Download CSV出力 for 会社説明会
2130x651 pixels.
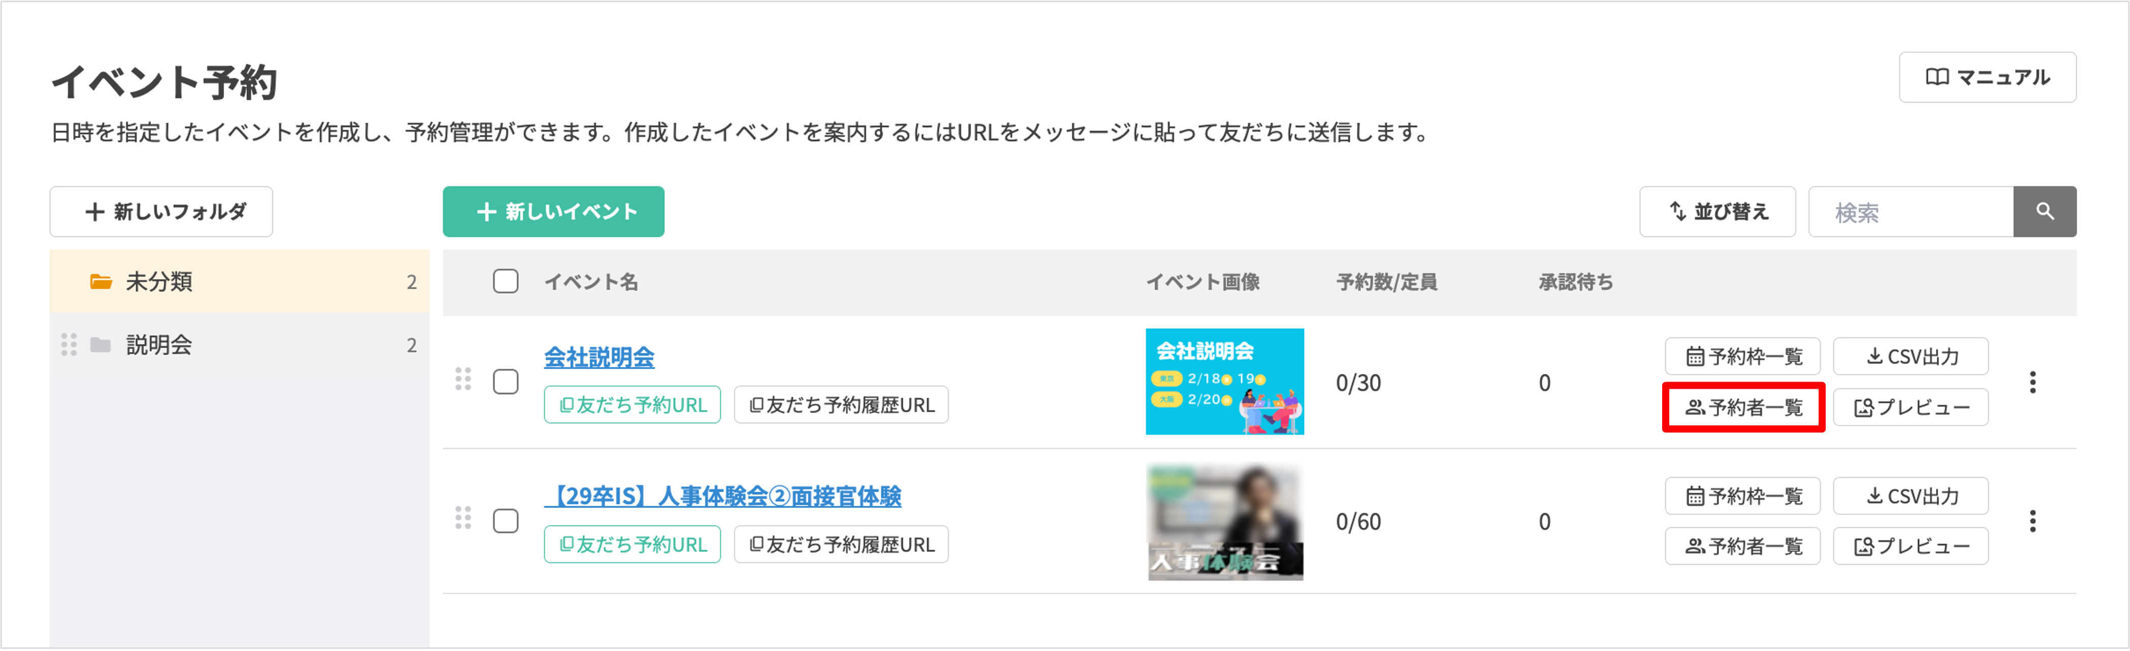coord(1910,356)
